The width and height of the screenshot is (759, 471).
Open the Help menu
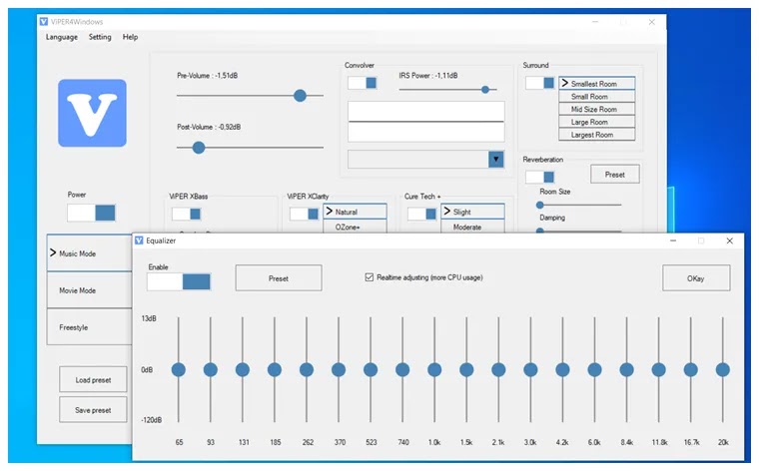pyautogui.click(x=130, y=37)
